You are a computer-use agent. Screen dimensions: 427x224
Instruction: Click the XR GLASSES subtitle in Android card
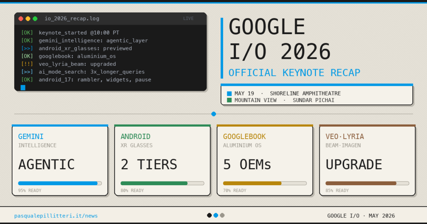[136, 145]
